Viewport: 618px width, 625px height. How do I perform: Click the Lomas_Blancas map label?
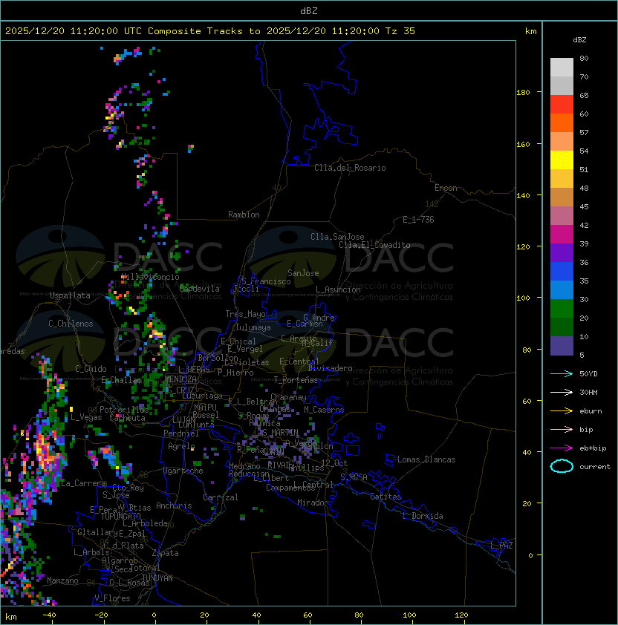(426, 459)
